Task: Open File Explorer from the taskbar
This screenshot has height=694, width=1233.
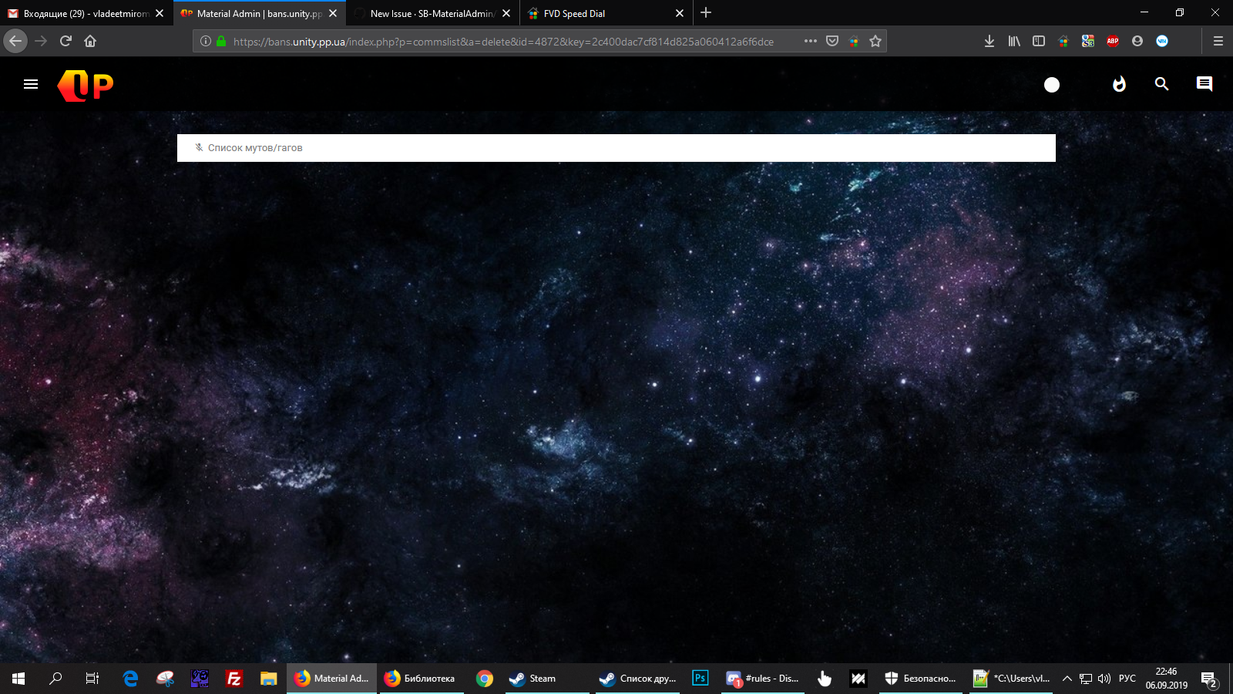Action: point(268,679)
